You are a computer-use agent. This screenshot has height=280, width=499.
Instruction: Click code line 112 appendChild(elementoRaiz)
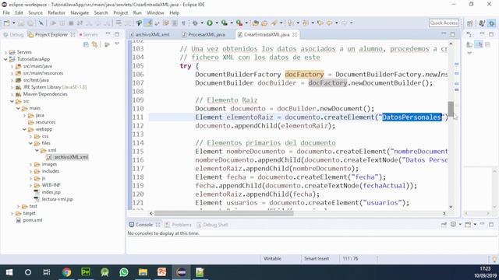click(265, 126)
